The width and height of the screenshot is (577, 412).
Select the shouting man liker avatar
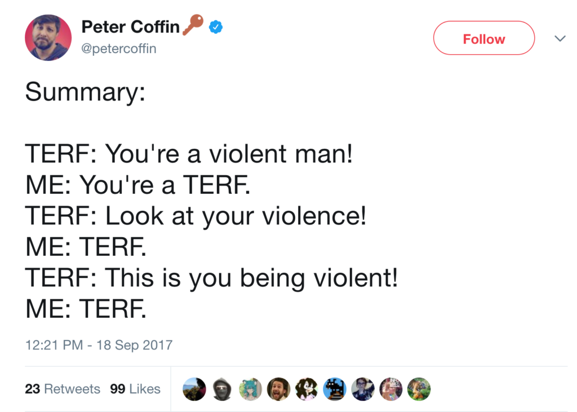pyautogui.click(x=278, y=389)
